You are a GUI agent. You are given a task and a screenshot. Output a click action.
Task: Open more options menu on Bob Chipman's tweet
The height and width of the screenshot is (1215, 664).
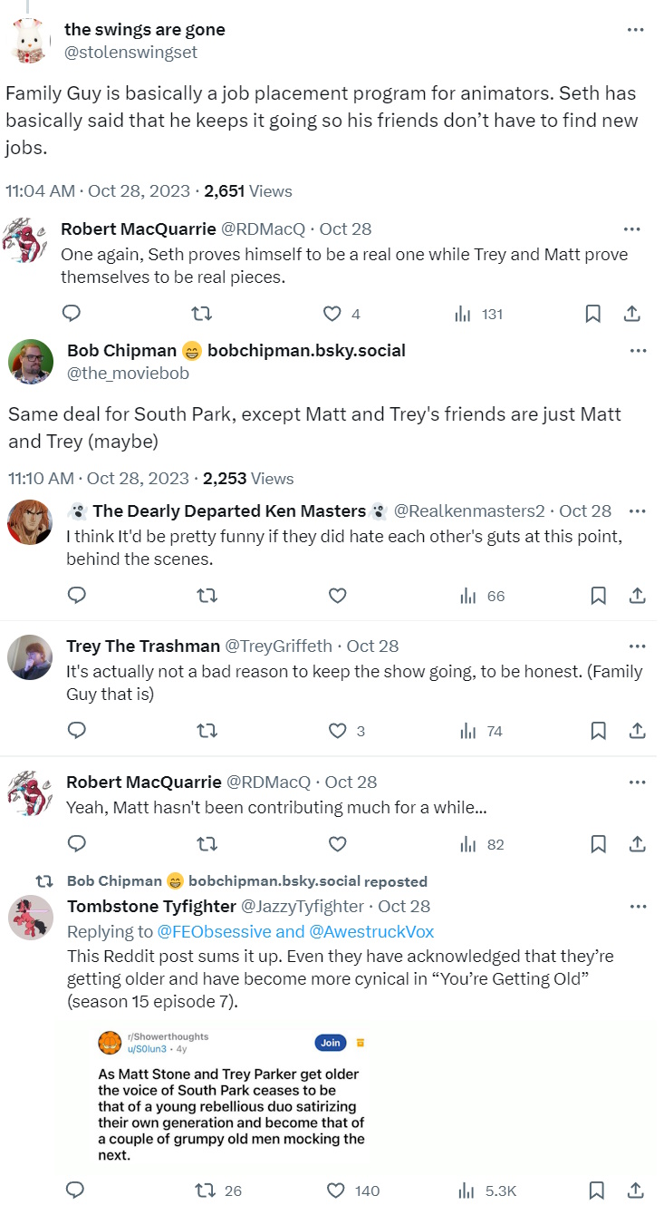pos(638,351)
